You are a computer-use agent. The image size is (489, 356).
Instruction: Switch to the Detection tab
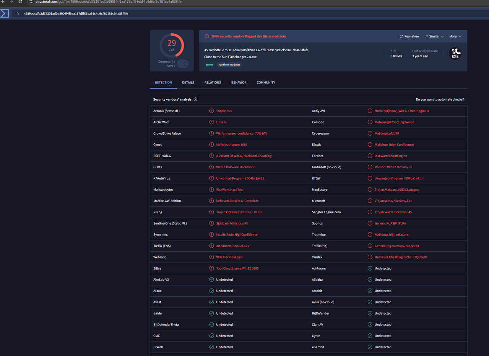coord(163,83)
